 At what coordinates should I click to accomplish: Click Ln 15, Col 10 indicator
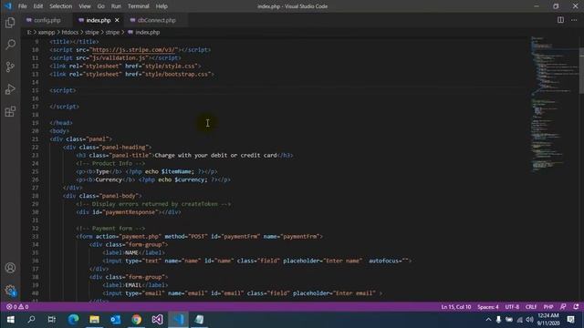(x=456, y=307)
